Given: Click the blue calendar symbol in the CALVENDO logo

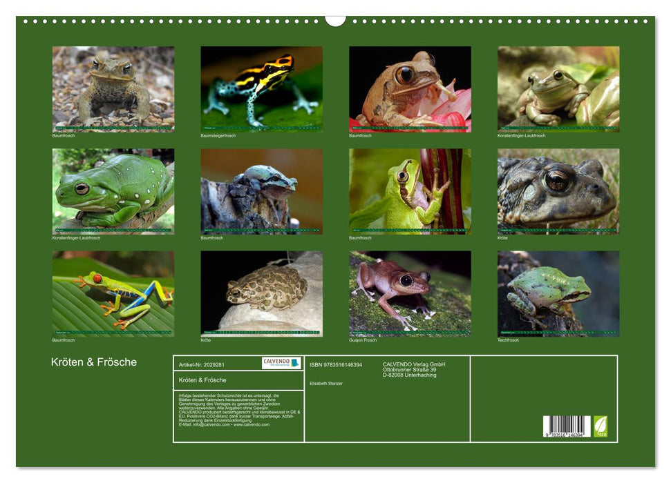Looking at the screenshot, I should point(294,362).
